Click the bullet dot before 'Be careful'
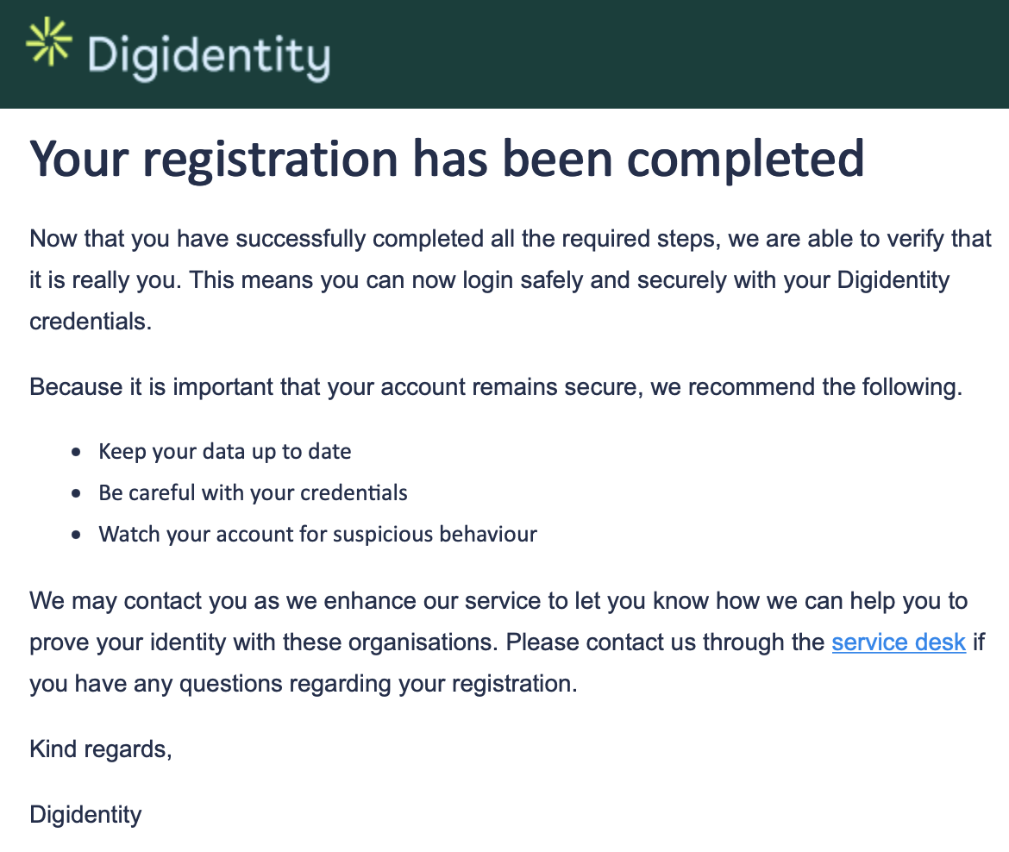1009x852 pixels. click(77, 493)
